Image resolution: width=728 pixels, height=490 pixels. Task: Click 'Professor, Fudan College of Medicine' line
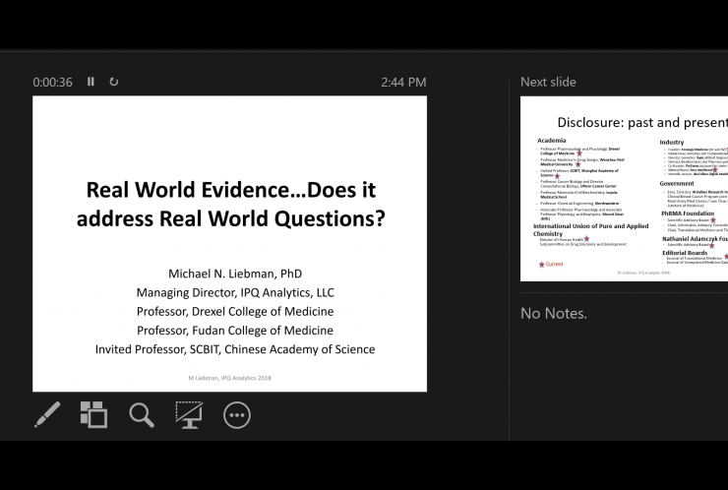235,331
